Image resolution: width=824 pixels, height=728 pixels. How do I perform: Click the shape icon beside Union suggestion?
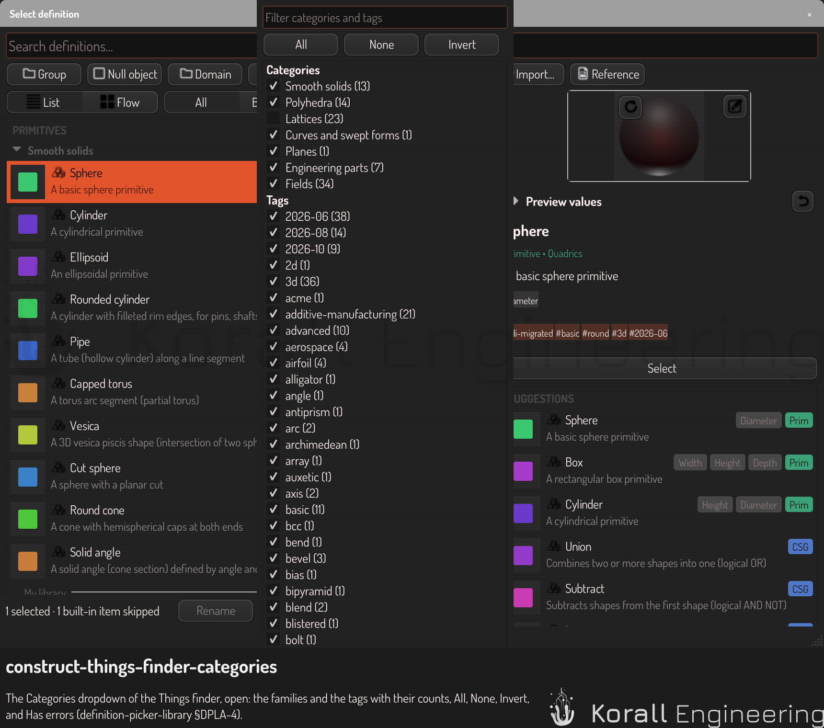[554, 546]
